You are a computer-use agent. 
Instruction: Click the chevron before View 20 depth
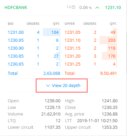click(48, 86)
